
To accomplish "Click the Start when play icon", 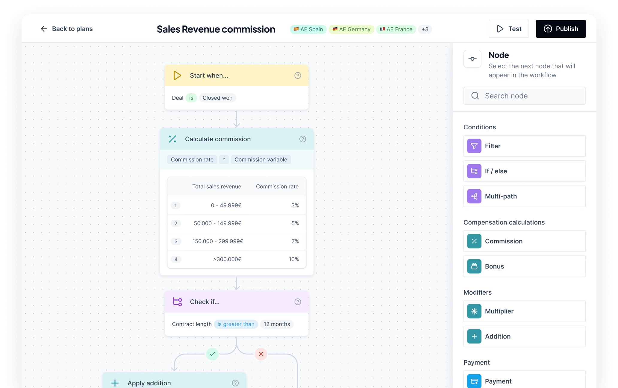I will pyautogui.click(x=177, y=75).
